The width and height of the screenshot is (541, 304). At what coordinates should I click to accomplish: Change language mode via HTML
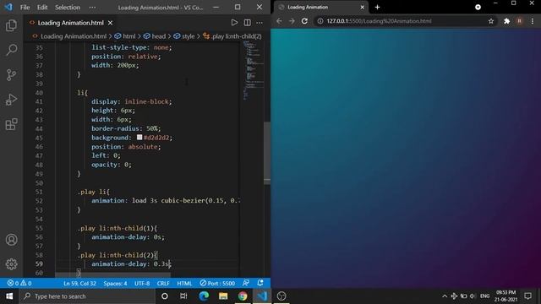[184, 284]
